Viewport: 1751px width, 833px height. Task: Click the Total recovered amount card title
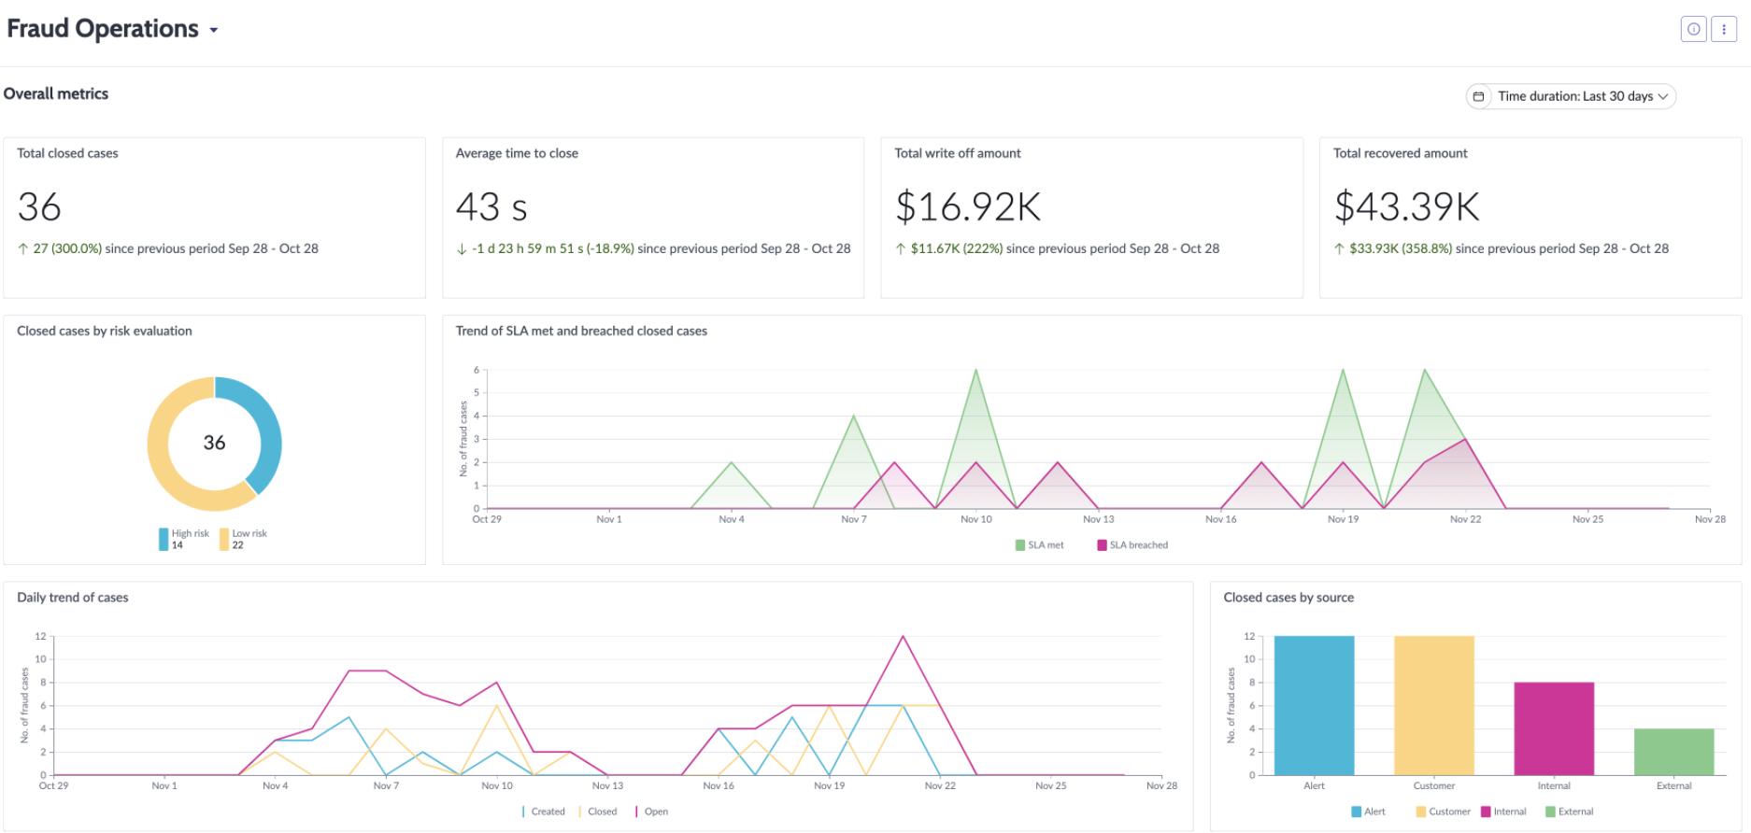pyautogui.click(x=1400, y=153)
